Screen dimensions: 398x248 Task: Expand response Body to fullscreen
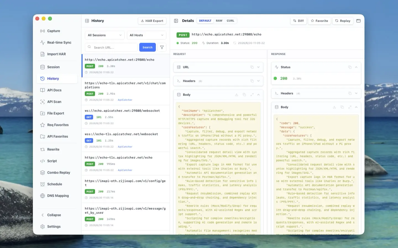coord(350,107)
